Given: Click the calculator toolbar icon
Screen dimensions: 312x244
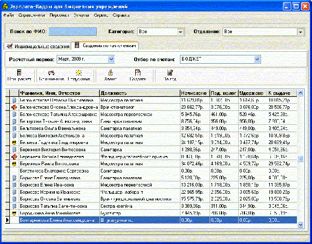Looking at the screenshot, I should point(19,73).
